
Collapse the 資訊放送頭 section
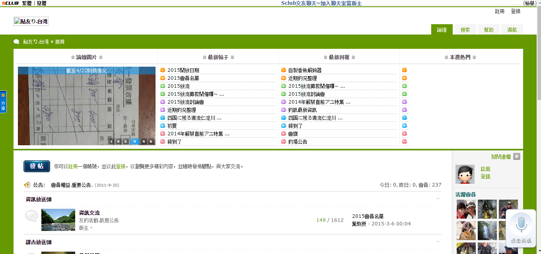coord(438,199)
